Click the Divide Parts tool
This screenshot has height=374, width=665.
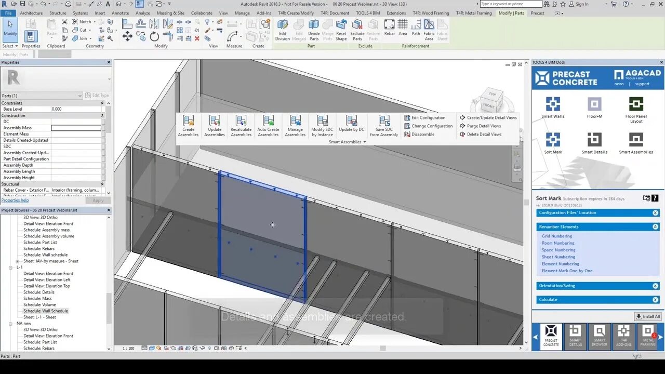coord(314,30)
